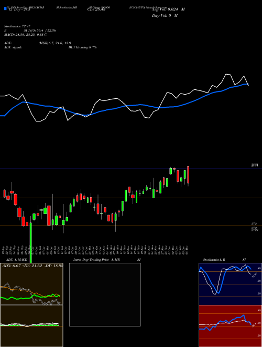Click the '(MGR) 6.7, 21.6, 18.9' ADX values
This screenshot has height=347, width=262.
pyautogui.click(x=54, y=43)
